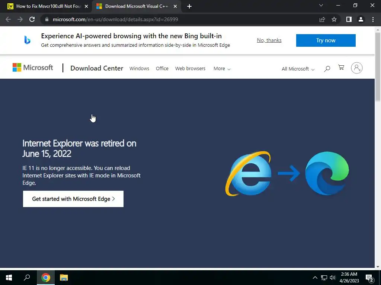This screenshot has width=381, height=285.
Task: Click the Try now button
Action: 326,40
